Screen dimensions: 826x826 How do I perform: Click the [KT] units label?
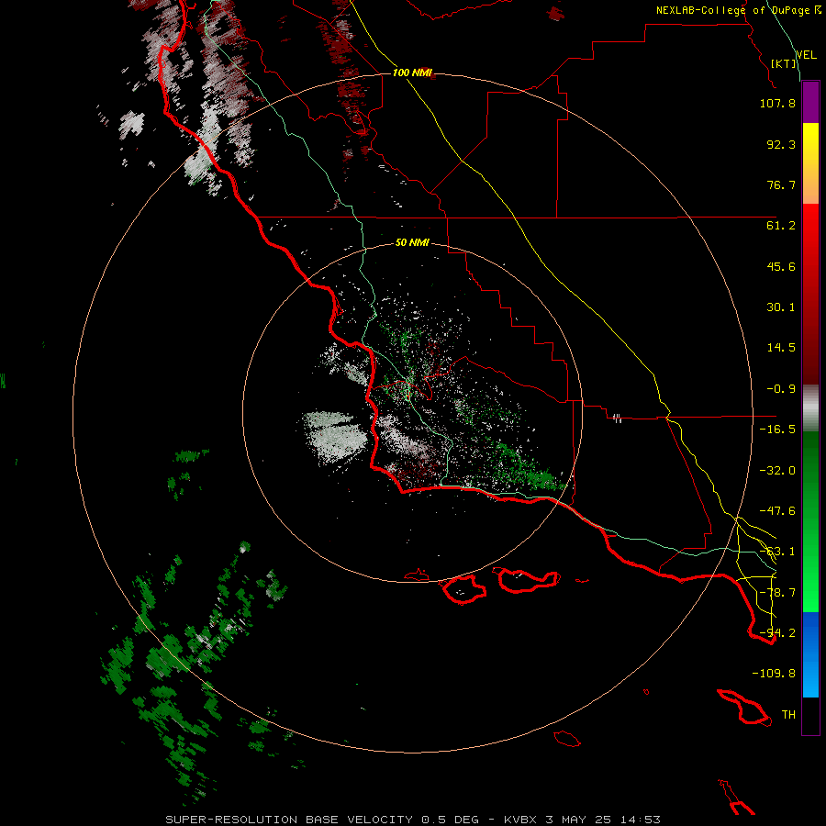tap(784, 63)
